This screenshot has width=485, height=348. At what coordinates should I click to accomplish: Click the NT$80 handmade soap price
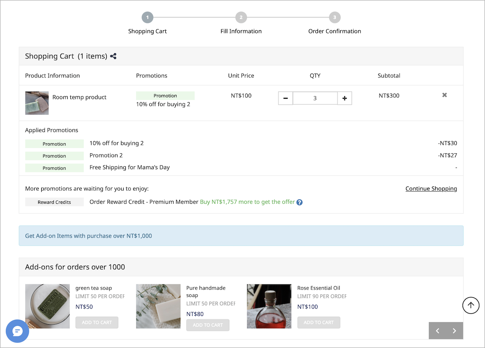195,314
